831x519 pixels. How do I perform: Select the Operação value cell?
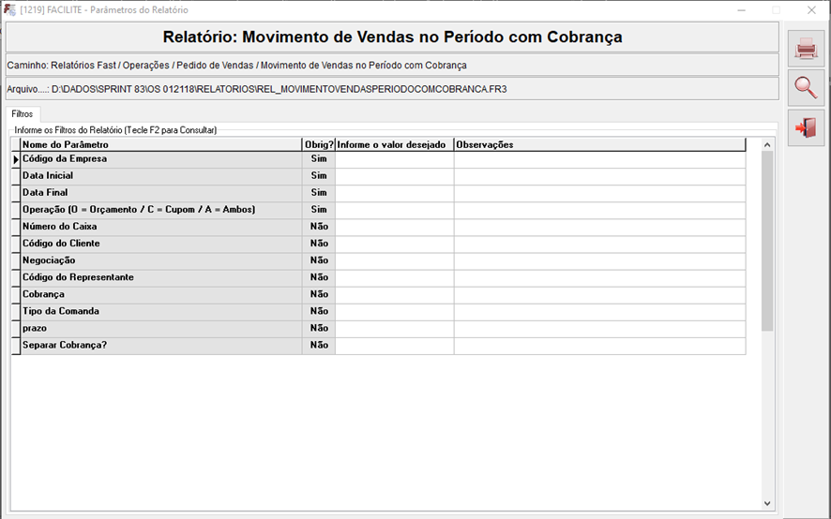pyautogui.click(x=394, y=211)
